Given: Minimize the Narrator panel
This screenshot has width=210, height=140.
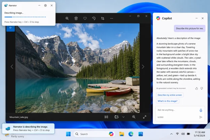Looking at the screenshot, I should [x=39, y=5].
